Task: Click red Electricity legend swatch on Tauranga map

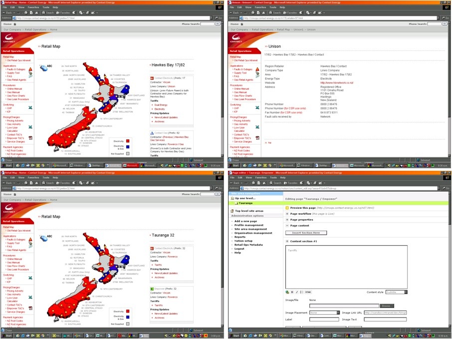Action: click(x=128, y=311)
